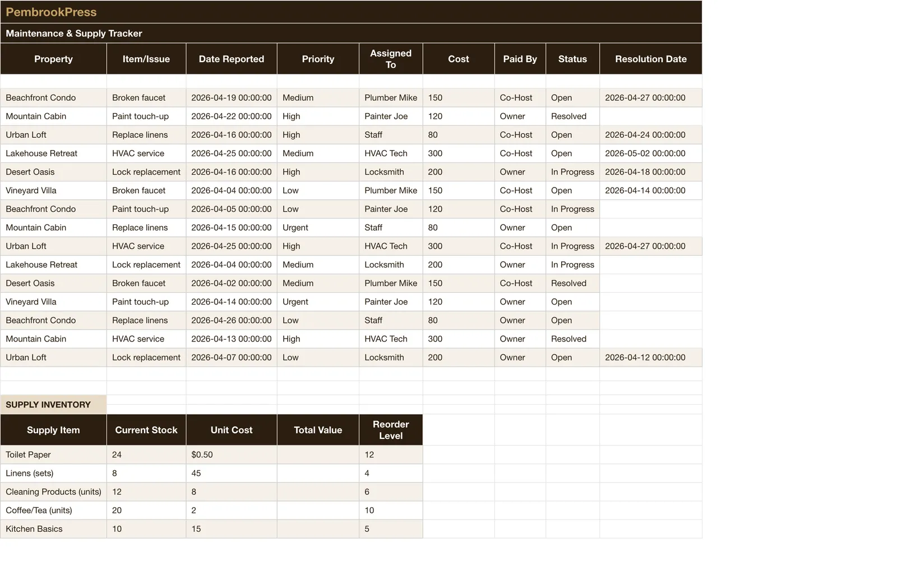
Task: Click Desert Oasis lock replacement In Progress status
Action: tap(572, 172)
